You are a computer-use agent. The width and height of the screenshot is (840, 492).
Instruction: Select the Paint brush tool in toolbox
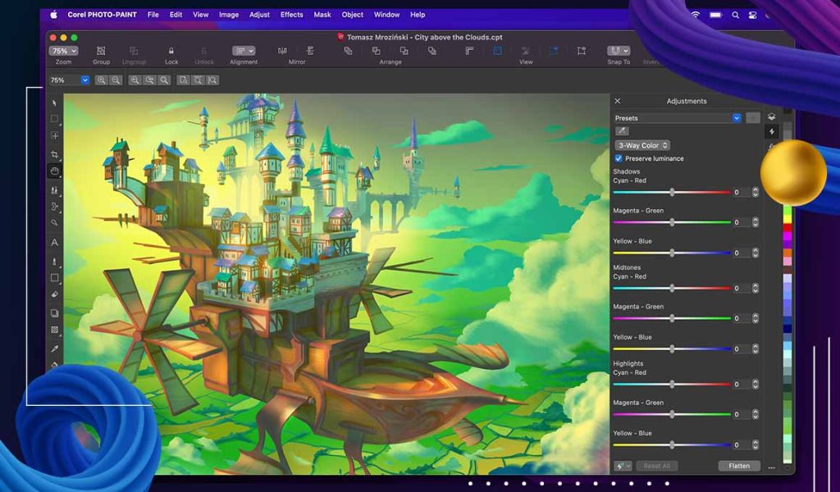pyautogui.click(x=54, y=262)
